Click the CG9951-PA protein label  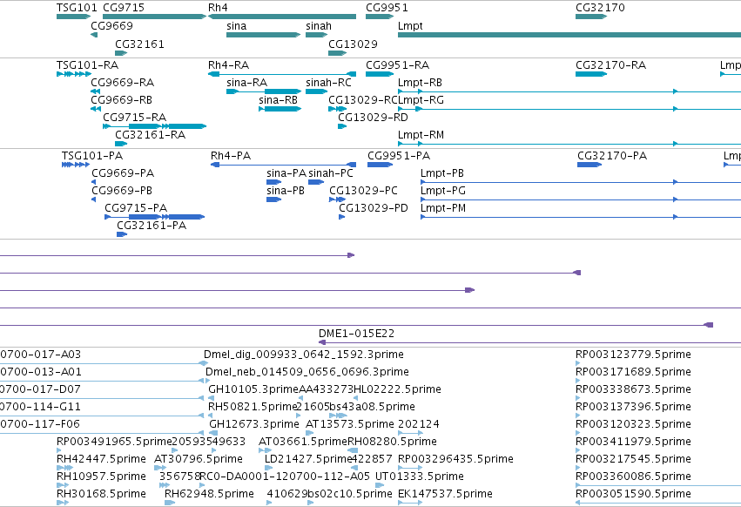coord(399,156)
